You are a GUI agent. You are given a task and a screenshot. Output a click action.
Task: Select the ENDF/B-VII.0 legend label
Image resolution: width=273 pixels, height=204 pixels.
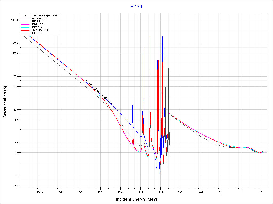(x=40, y=30)
